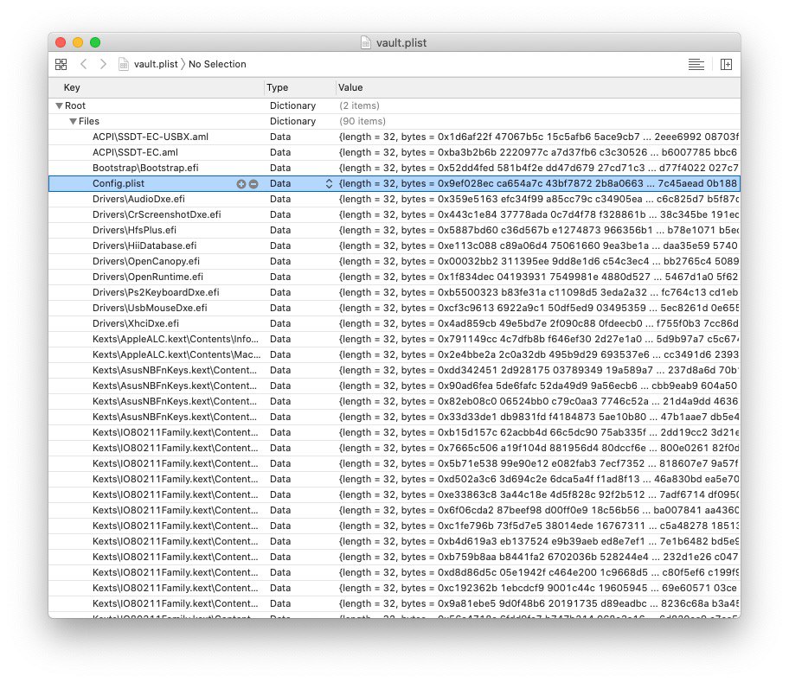Screen dimensions: 789x682
Task: Click No Selection in the jump bar
Action: click(217, 64)
